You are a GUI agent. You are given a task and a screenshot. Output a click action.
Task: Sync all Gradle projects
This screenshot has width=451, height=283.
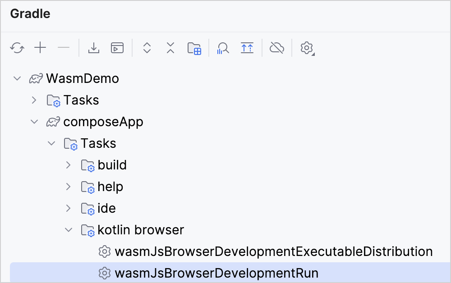[x=17, y=48]
